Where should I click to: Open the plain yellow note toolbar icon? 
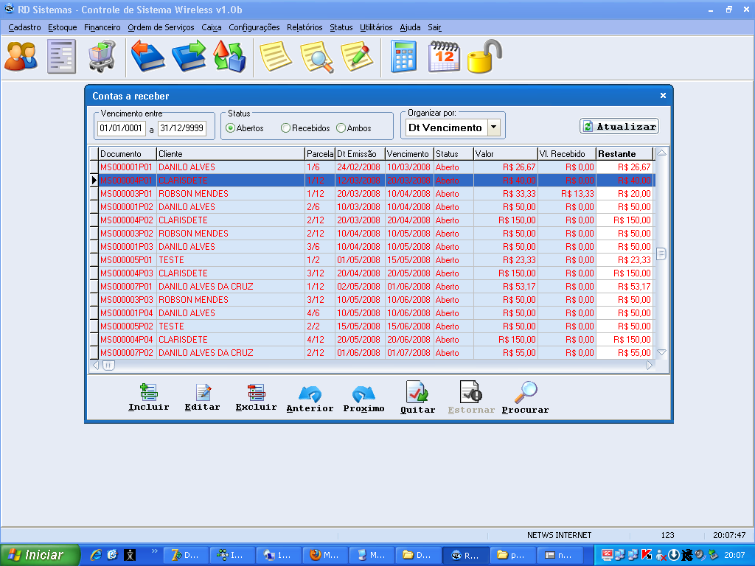click(276, 57)
